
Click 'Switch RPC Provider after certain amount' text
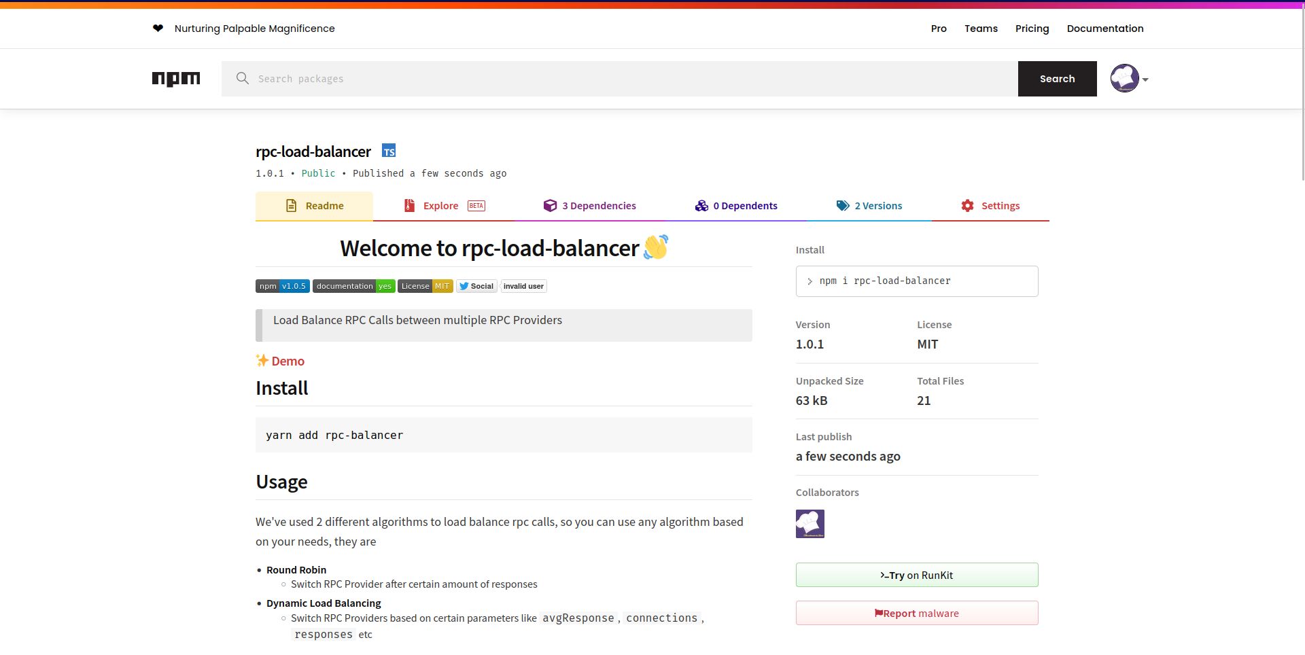point(414,584)
